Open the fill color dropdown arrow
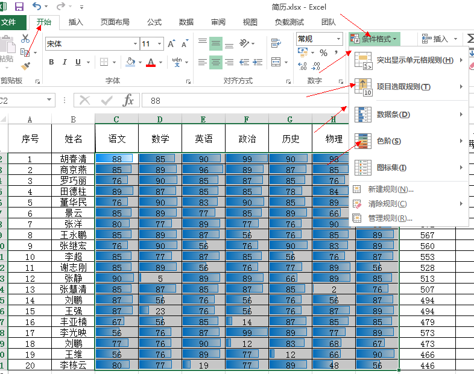 click(x=140, y=62)
